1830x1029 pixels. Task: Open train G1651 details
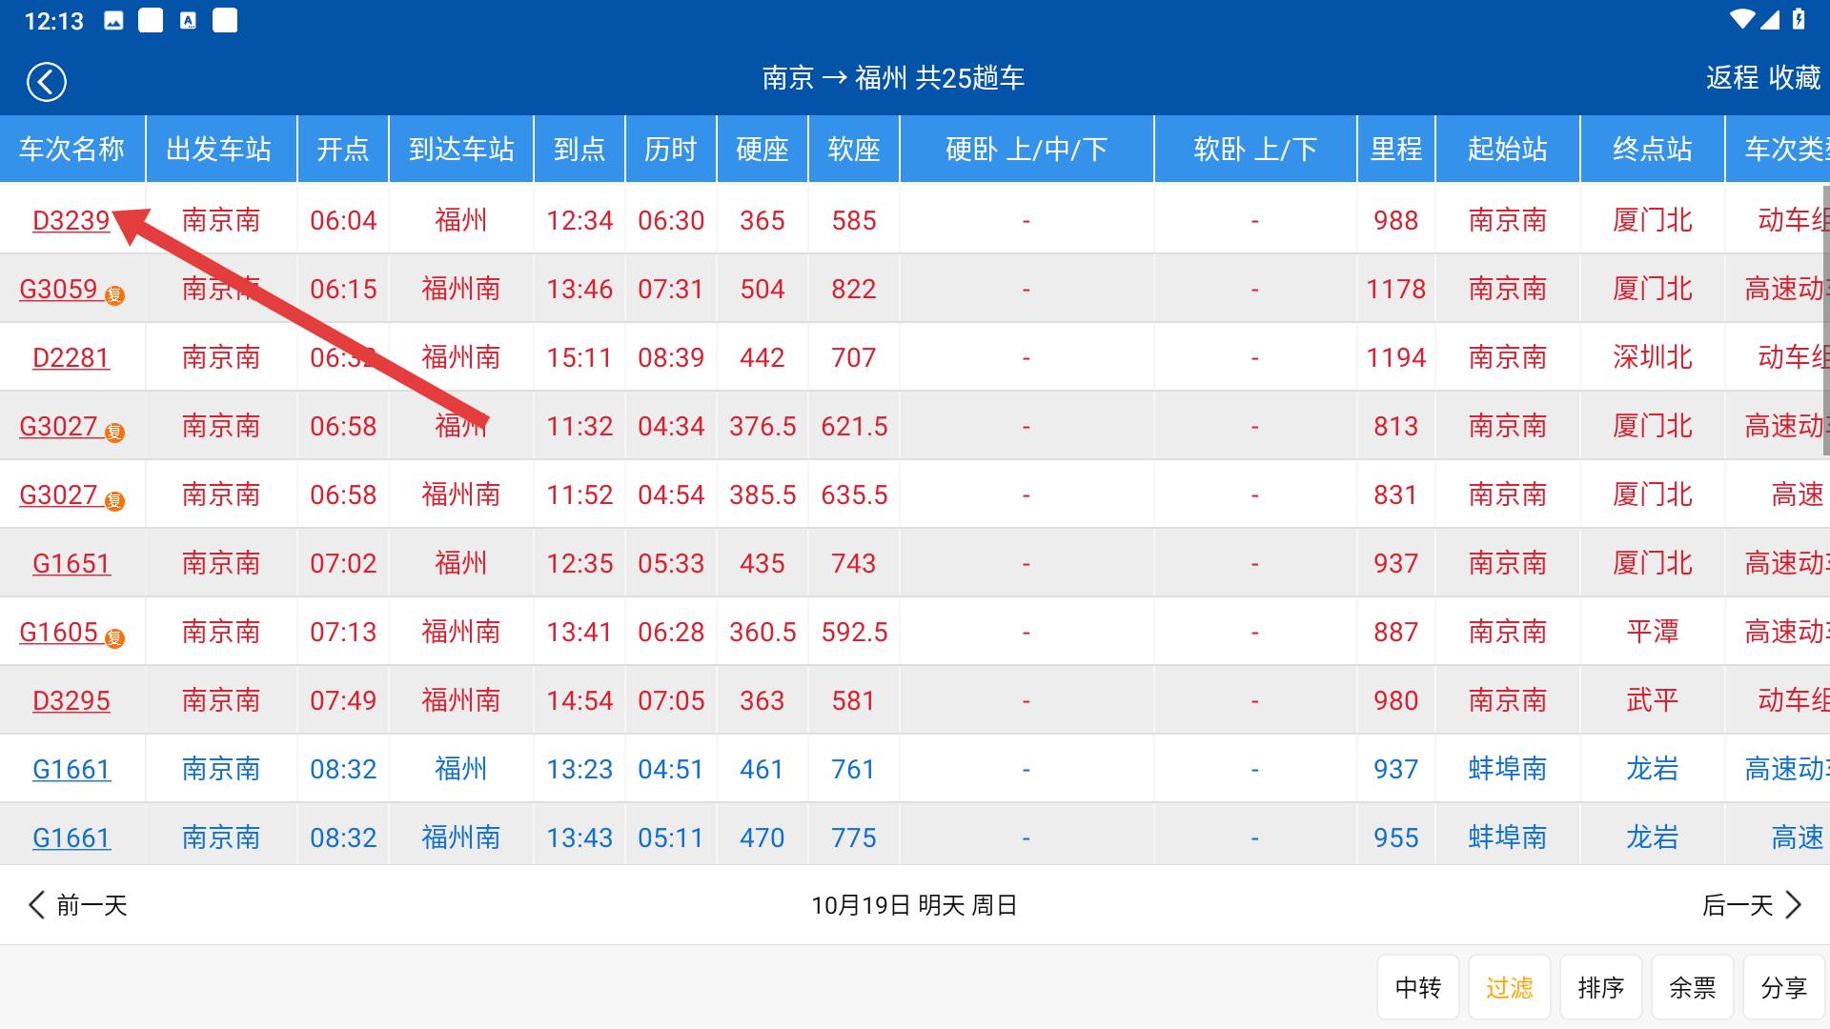tap(71, 563)
